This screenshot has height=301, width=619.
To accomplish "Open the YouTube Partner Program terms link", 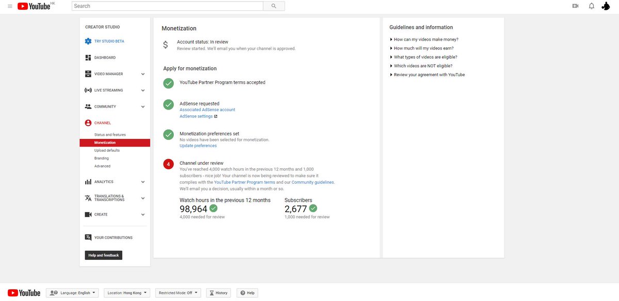I will (245, 182).
